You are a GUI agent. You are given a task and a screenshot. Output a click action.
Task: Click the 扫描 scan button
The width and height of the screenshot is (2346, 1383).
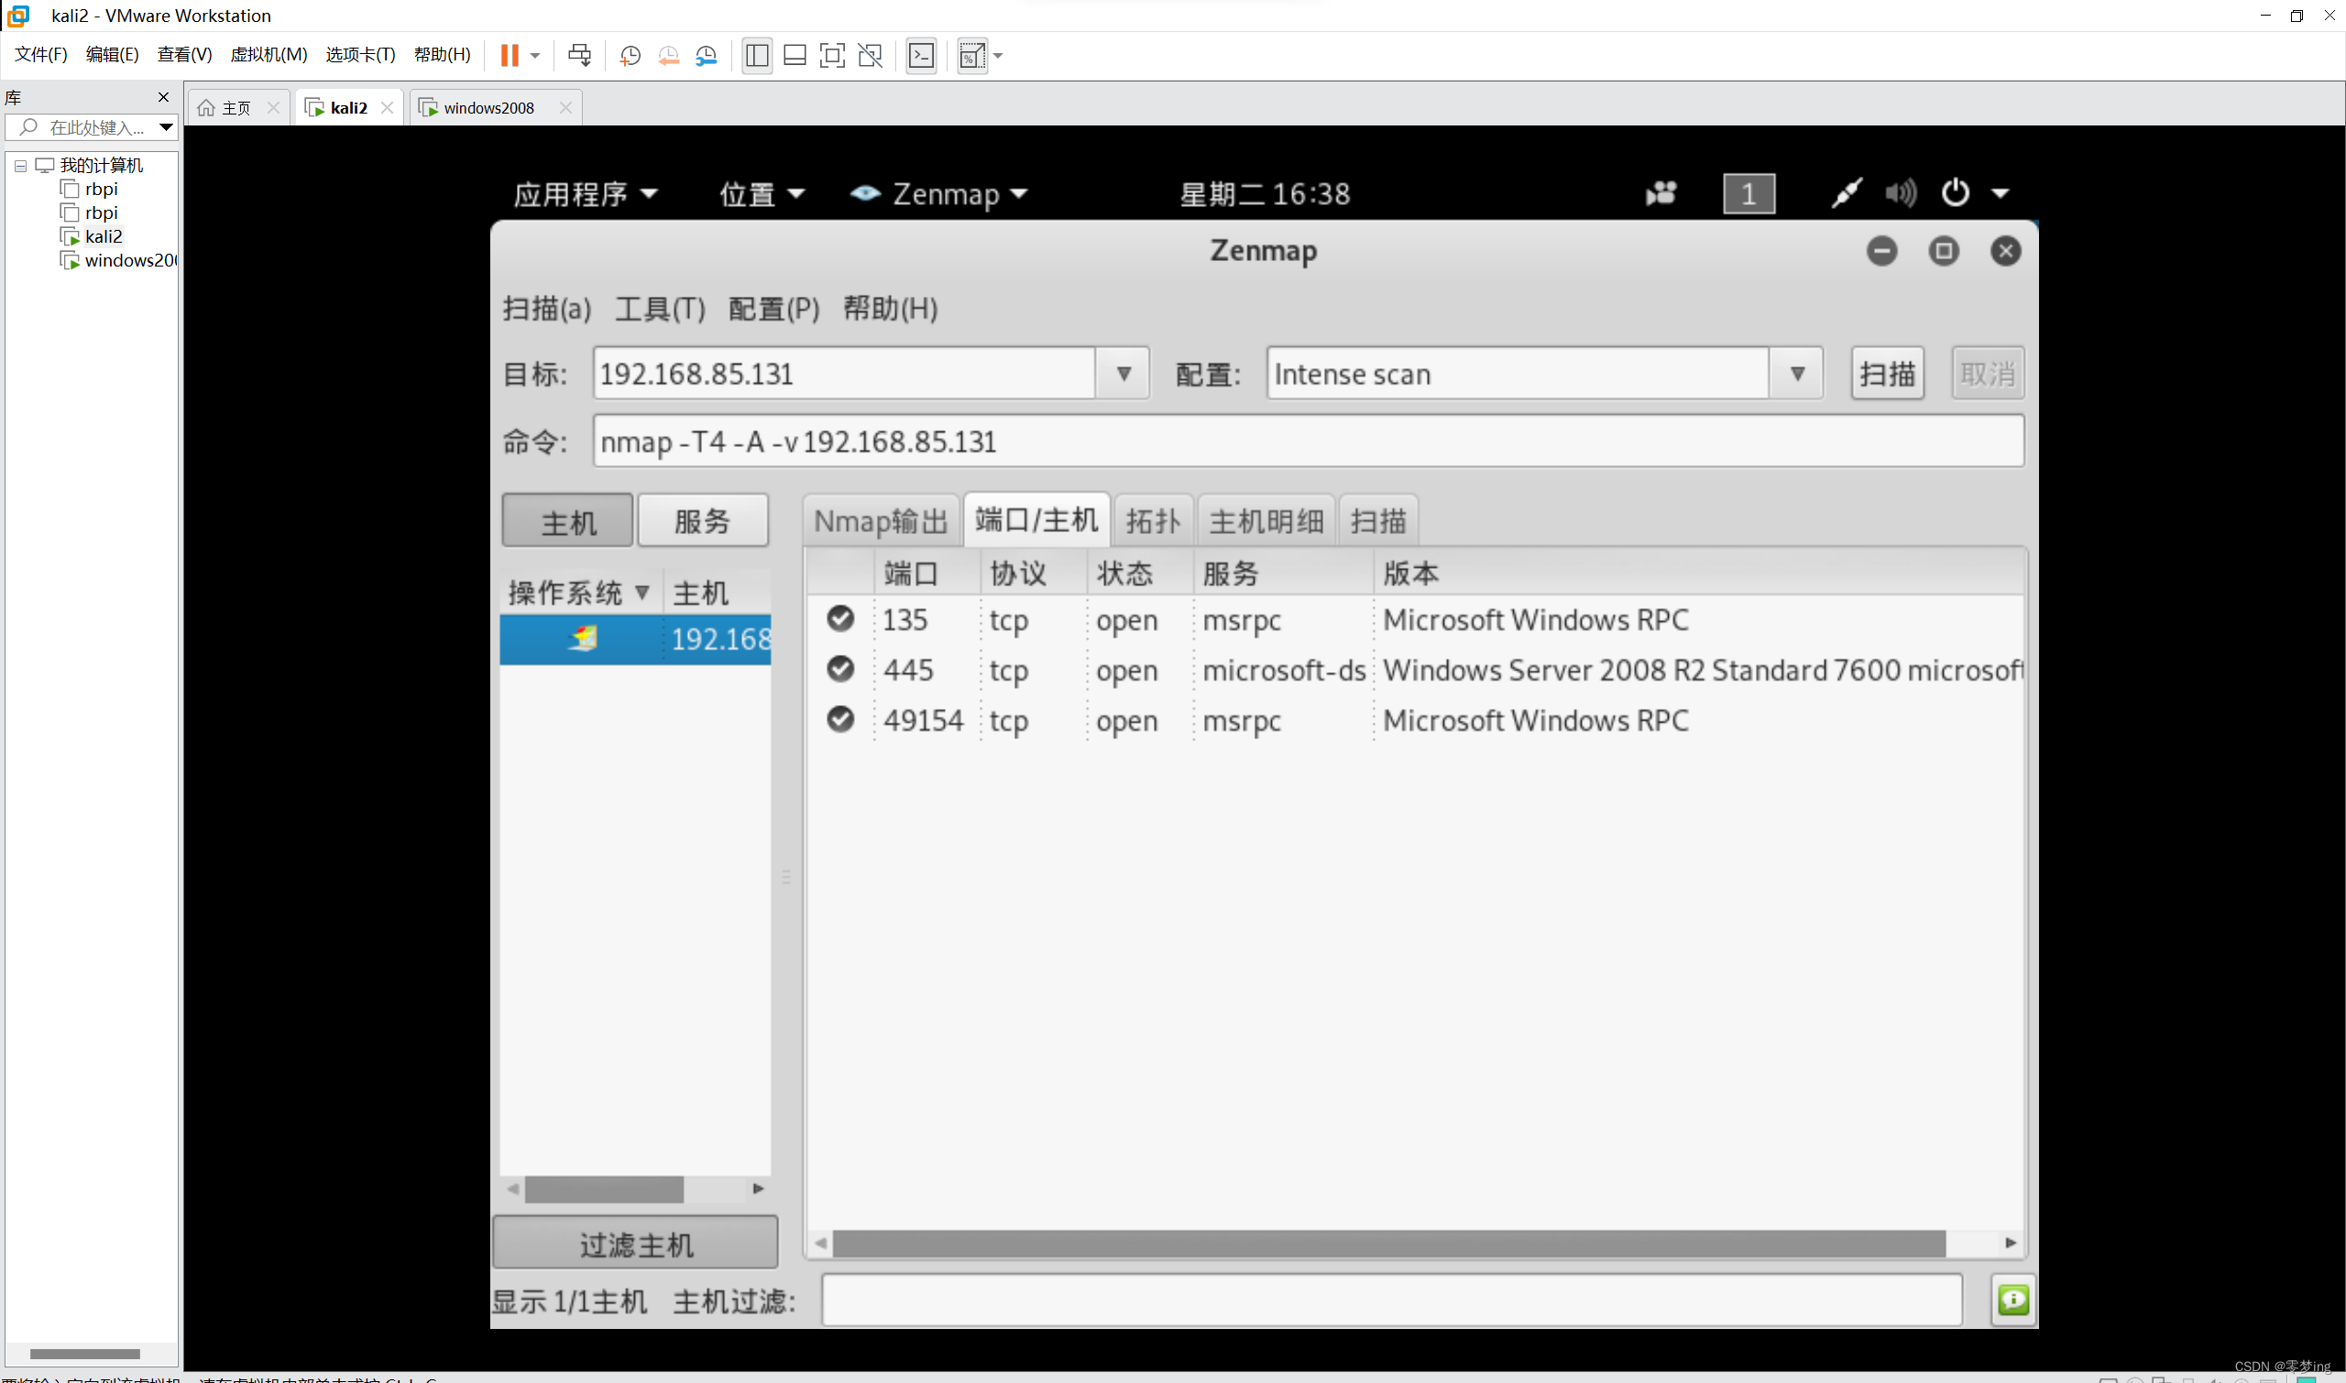tap(1886, 374)
